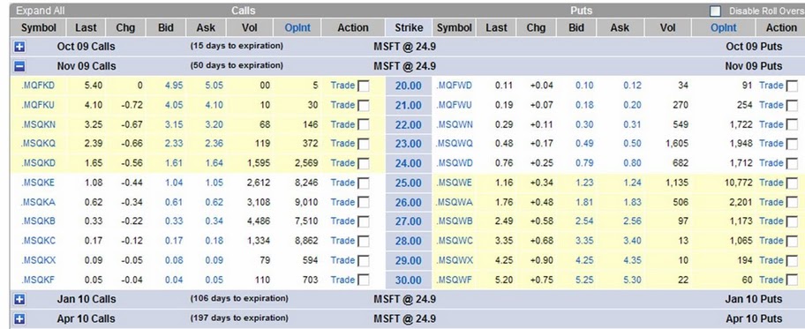Select the 30.00 strike price
Image resolution: width=805 pixels, height=329 pixels.
(409, 280)
